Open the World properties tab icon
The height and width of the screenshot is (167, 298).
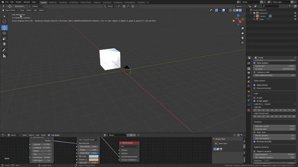(x=249, y=86)
